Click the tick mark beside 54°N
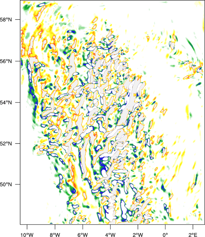The image size is (205, 237). 18,102
